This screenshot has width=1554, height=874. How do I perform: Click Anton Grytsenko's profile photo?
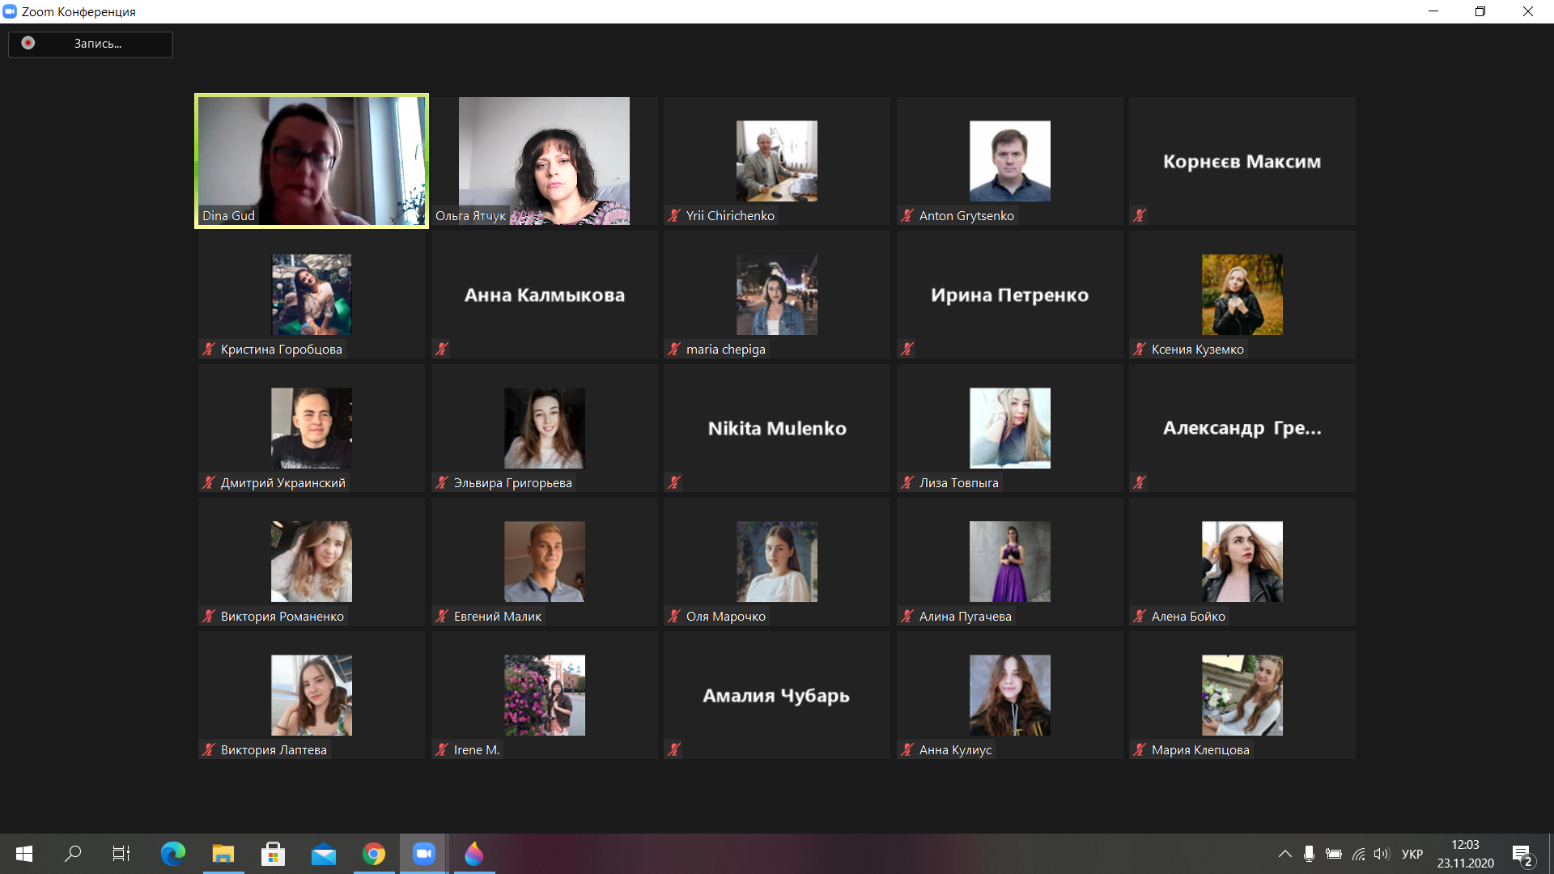(1010, 161)
